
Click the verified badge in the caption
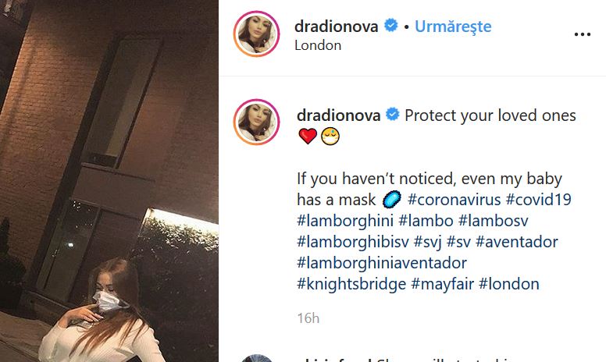[393, 115]
